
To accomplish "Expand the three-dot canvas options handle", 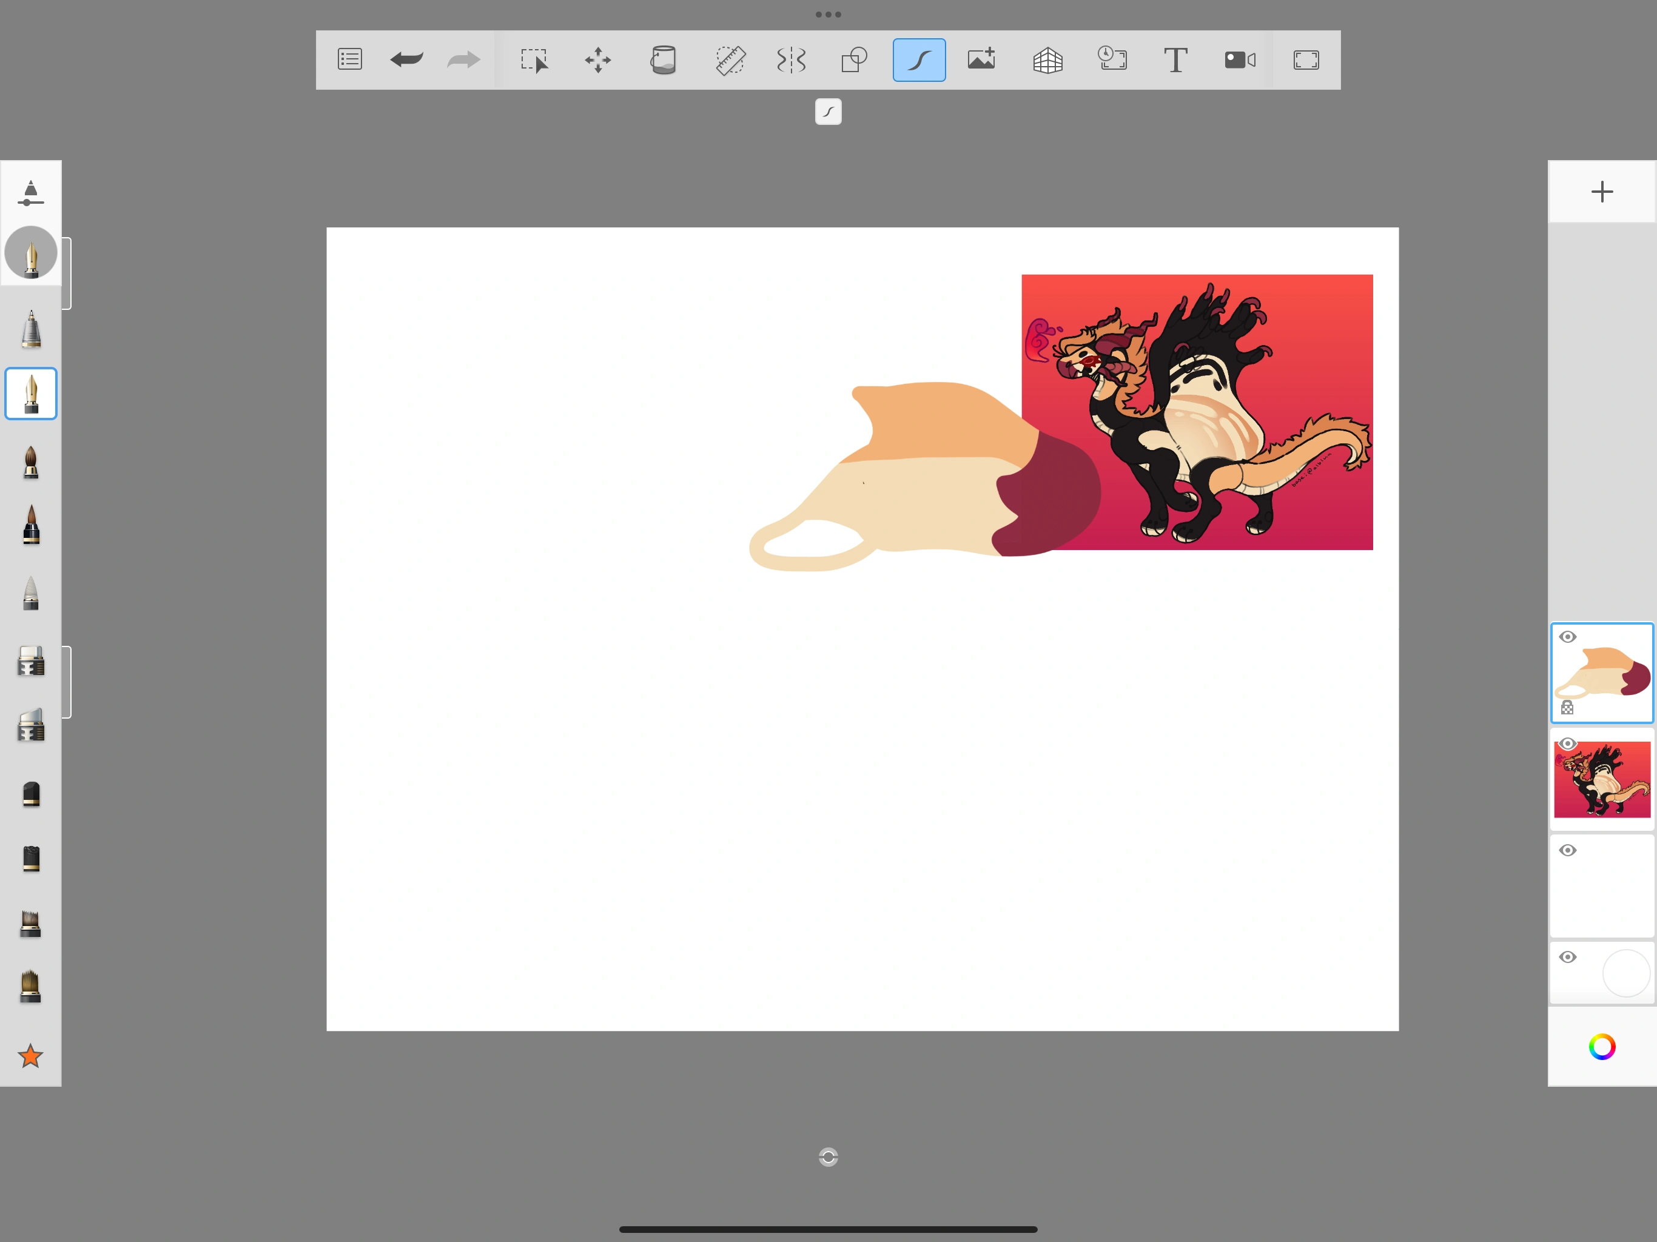I will coord(828,13).
